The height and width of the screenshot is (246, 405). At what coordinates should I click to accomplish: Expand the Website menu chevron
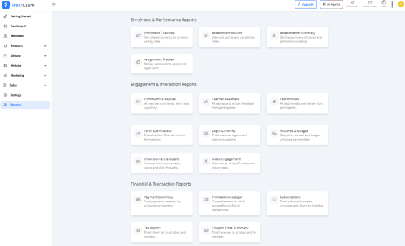pos(45,65)
